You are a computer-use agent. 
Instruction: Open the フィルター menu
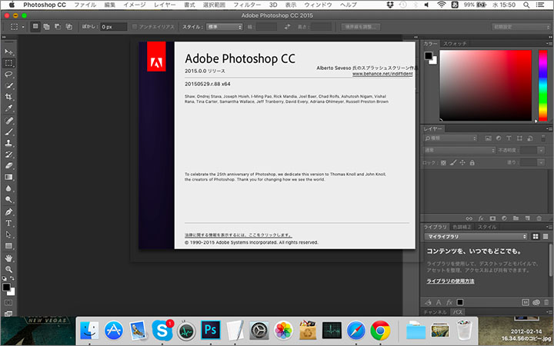pyautogui.click(x=247, y=5)
